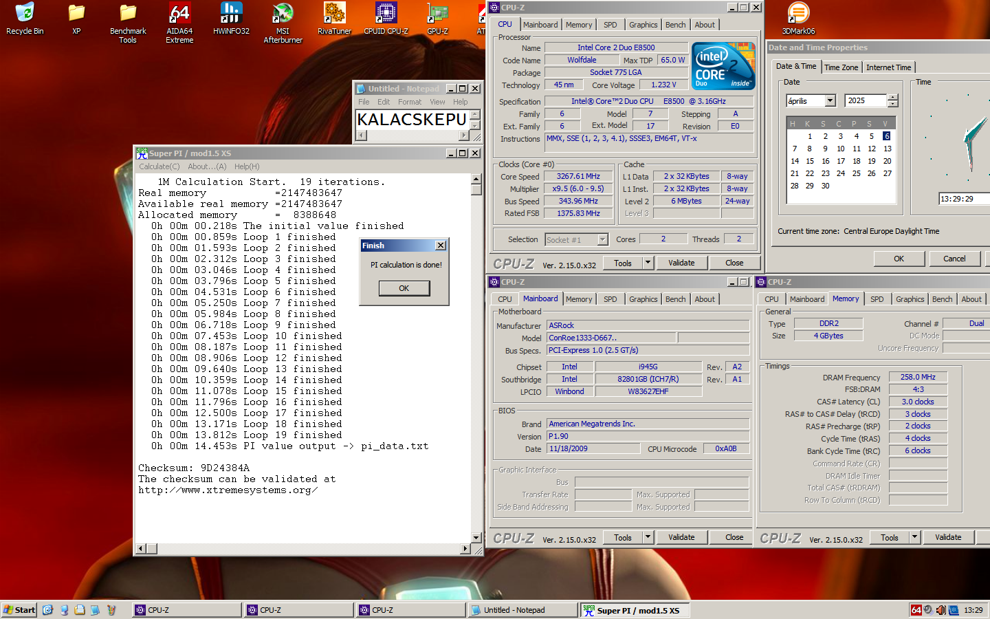Click Notepad horizontal scrollbar left arrow
990x619 pixels.
pyautogui.click(x=362, y=135)
